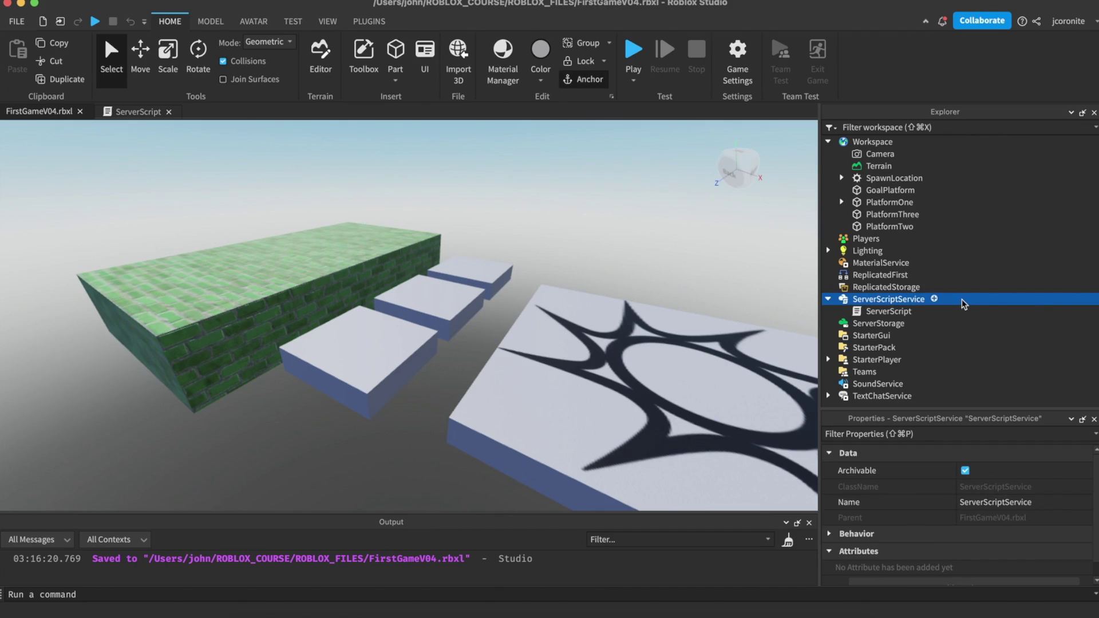Image resolution: width=1099 pixels, height=618 pixels.
Task: Expand the StarterPlayer node
Action: 828,359
